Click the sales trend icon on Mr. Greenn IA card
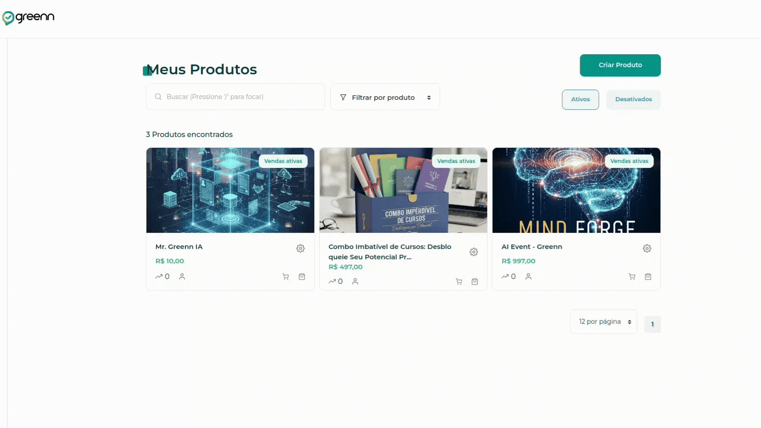761x428 pixels. click(x=159, y=276)
